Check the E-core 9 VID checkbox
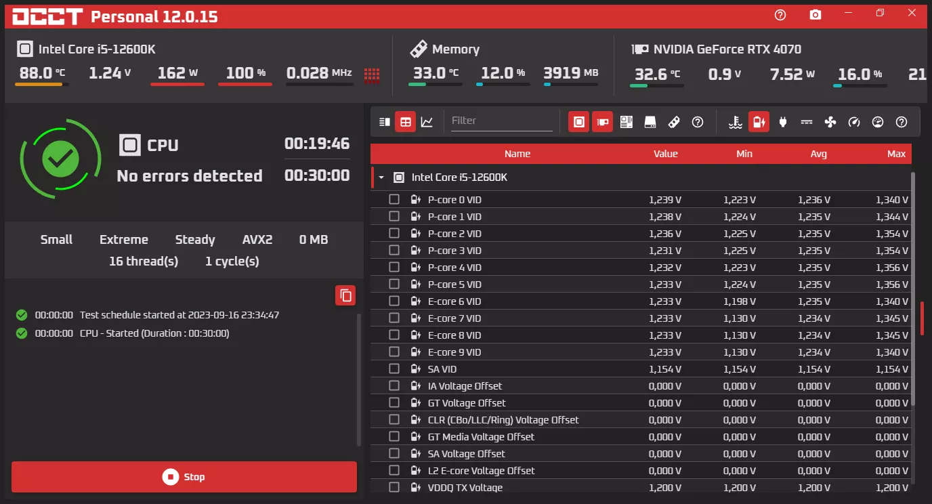 coord(394,352)
